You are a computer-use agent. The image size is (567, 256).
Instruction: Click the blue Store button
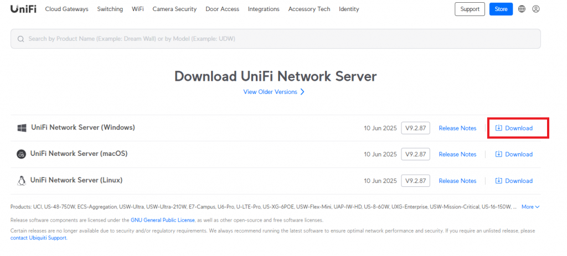(501, 9)
